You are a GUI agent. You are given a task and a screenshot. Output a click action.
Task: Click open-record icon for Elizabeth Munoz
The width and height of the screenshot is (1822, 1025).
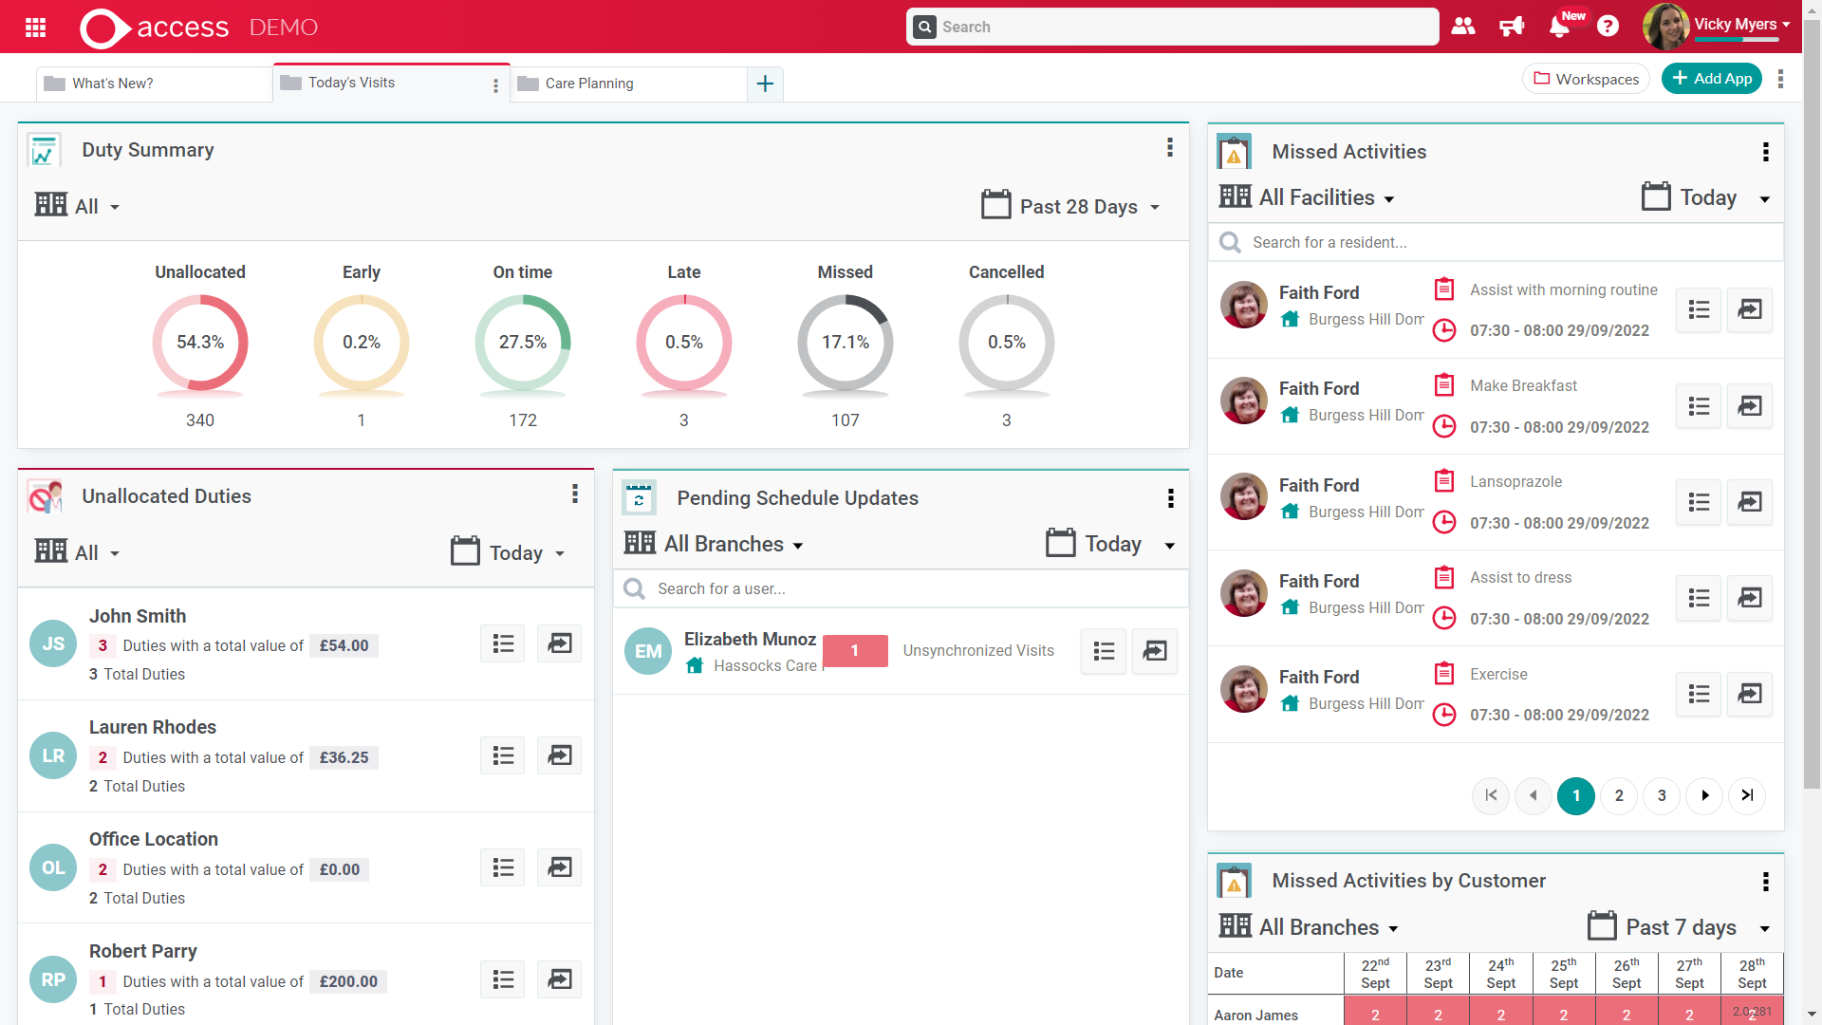[1154, 651]
